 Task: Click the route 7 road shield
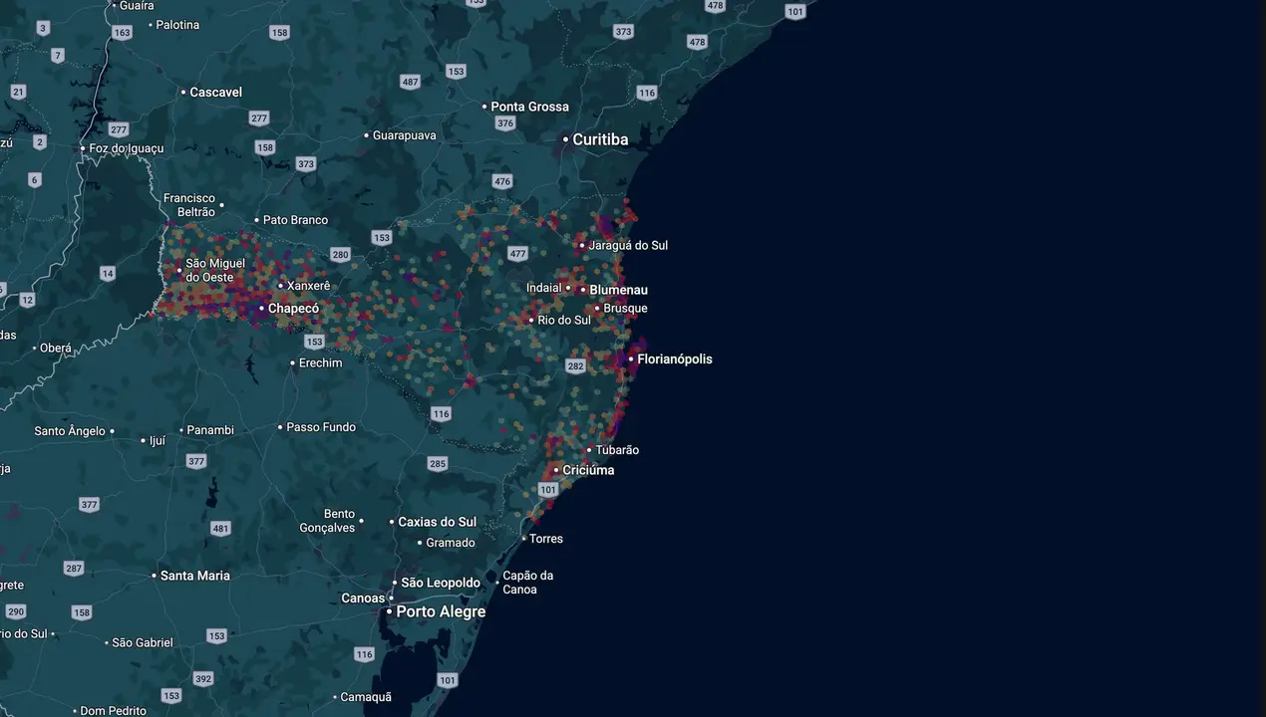click(x=58, y=55)
